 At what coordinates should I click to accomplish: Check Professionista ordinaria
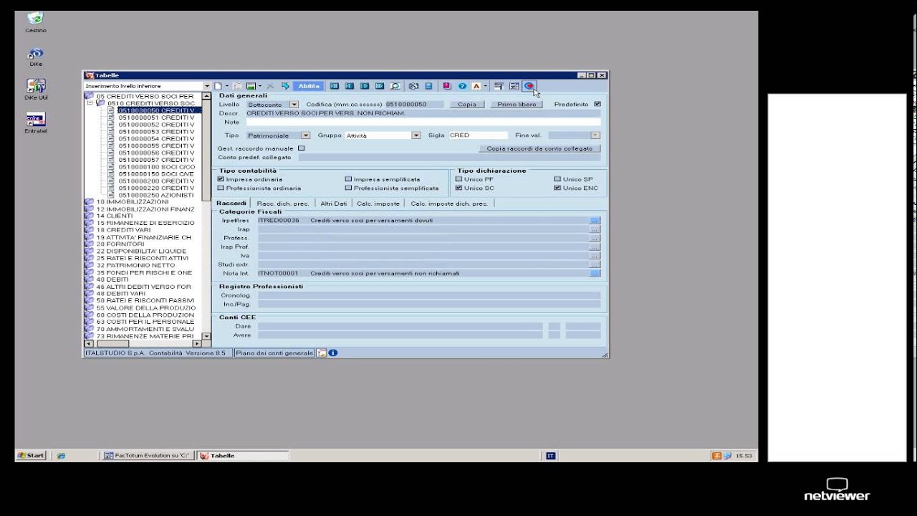coord(221,188)
